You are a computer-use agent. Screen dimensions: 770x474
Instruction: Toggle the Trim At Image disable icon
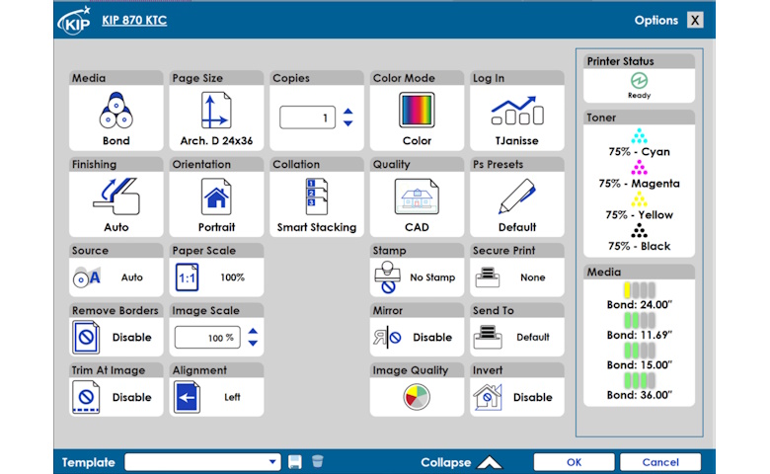(x=86, y=397)
